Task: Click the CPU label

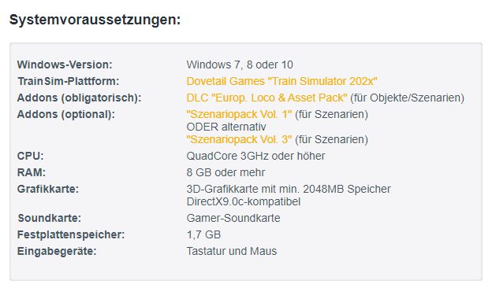Action: 30,156
